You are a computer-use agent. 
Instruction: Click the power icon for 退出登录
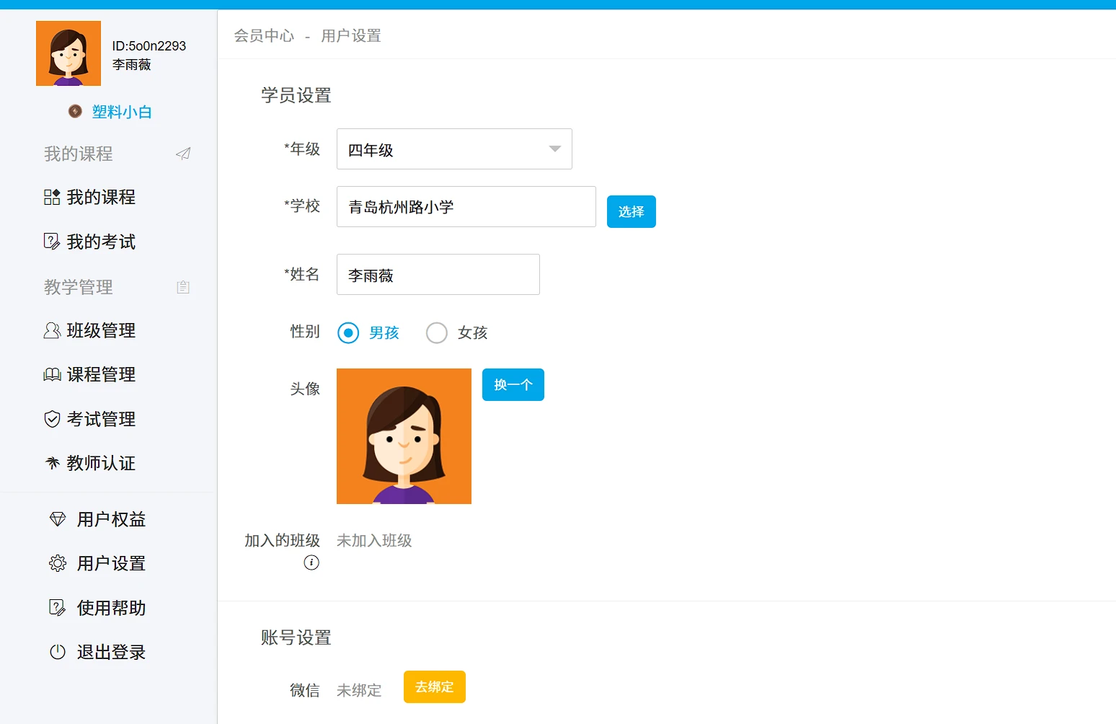click(58, 652)
